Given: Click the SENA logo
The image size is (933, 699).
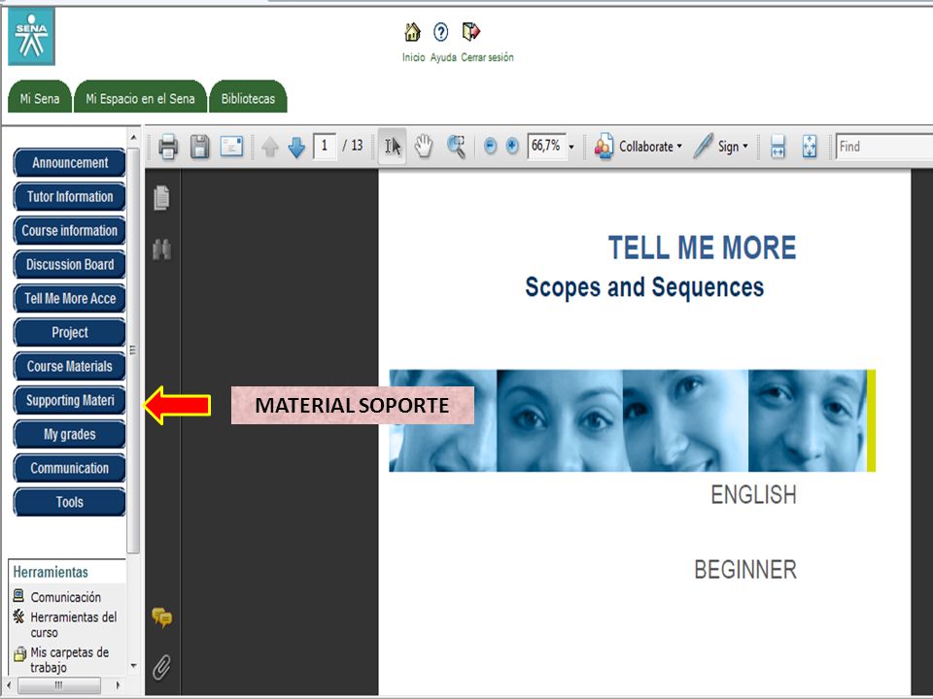Looking at the screenshot, I should pos(31,36).
